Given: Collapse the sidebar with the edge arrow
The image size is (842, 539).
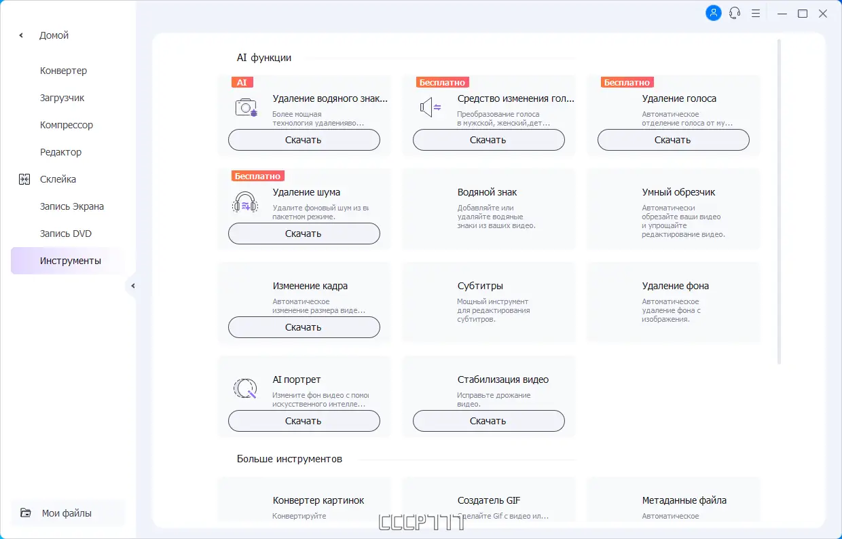Looking at the screenshot, I should click(x=132, y=286).
